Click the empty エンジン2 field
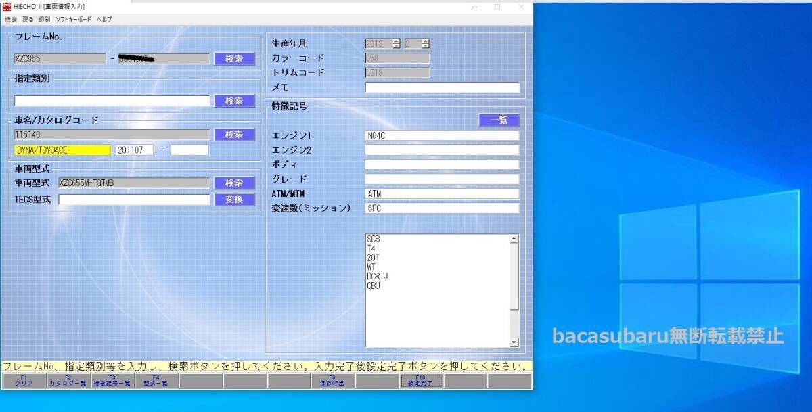The width and height of the screenshot is (812, 412). click(443, 150)
